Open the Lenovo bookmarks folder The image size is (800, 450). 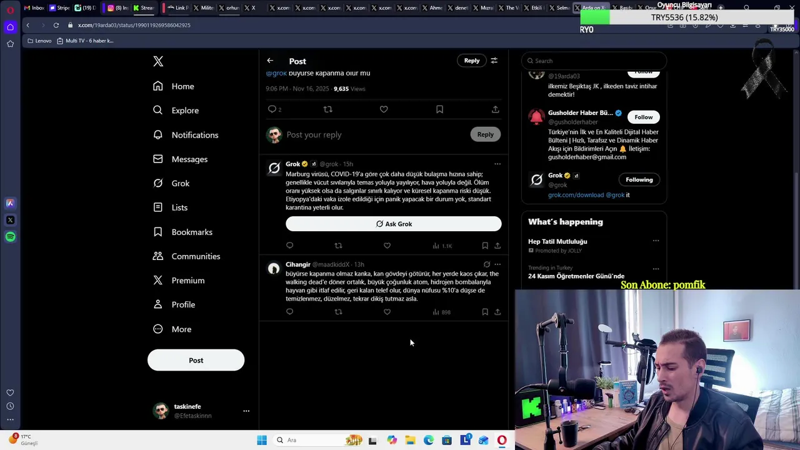coord(39,41)
